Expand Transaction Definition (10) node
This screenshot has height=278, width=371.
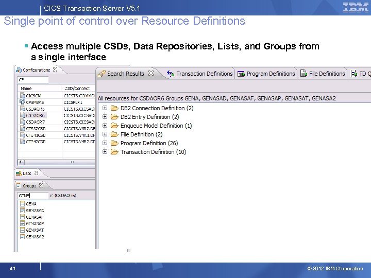pyautogui.click(x=105, y=152)
